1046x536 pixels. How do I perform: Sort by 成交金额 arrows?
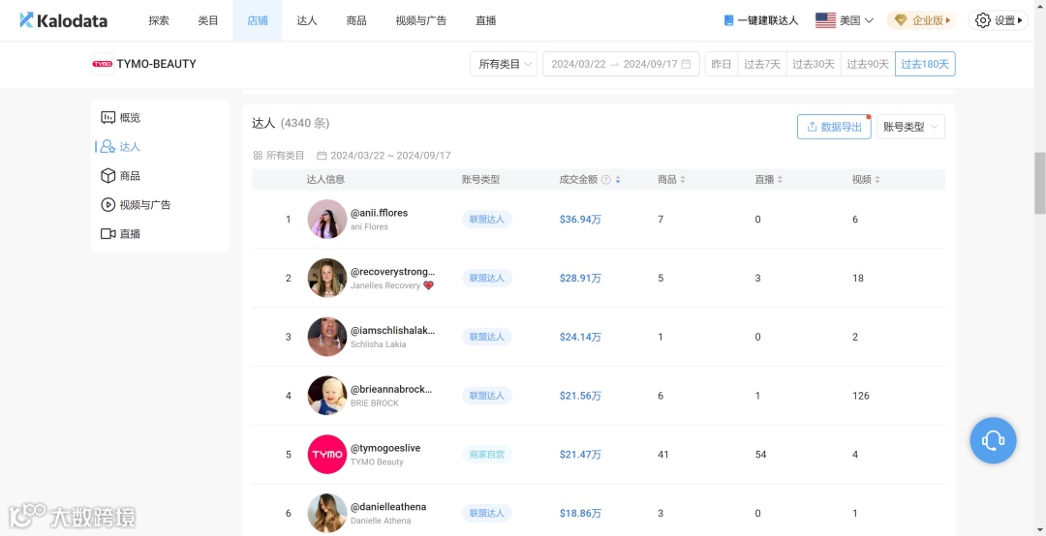pos(618,179)
